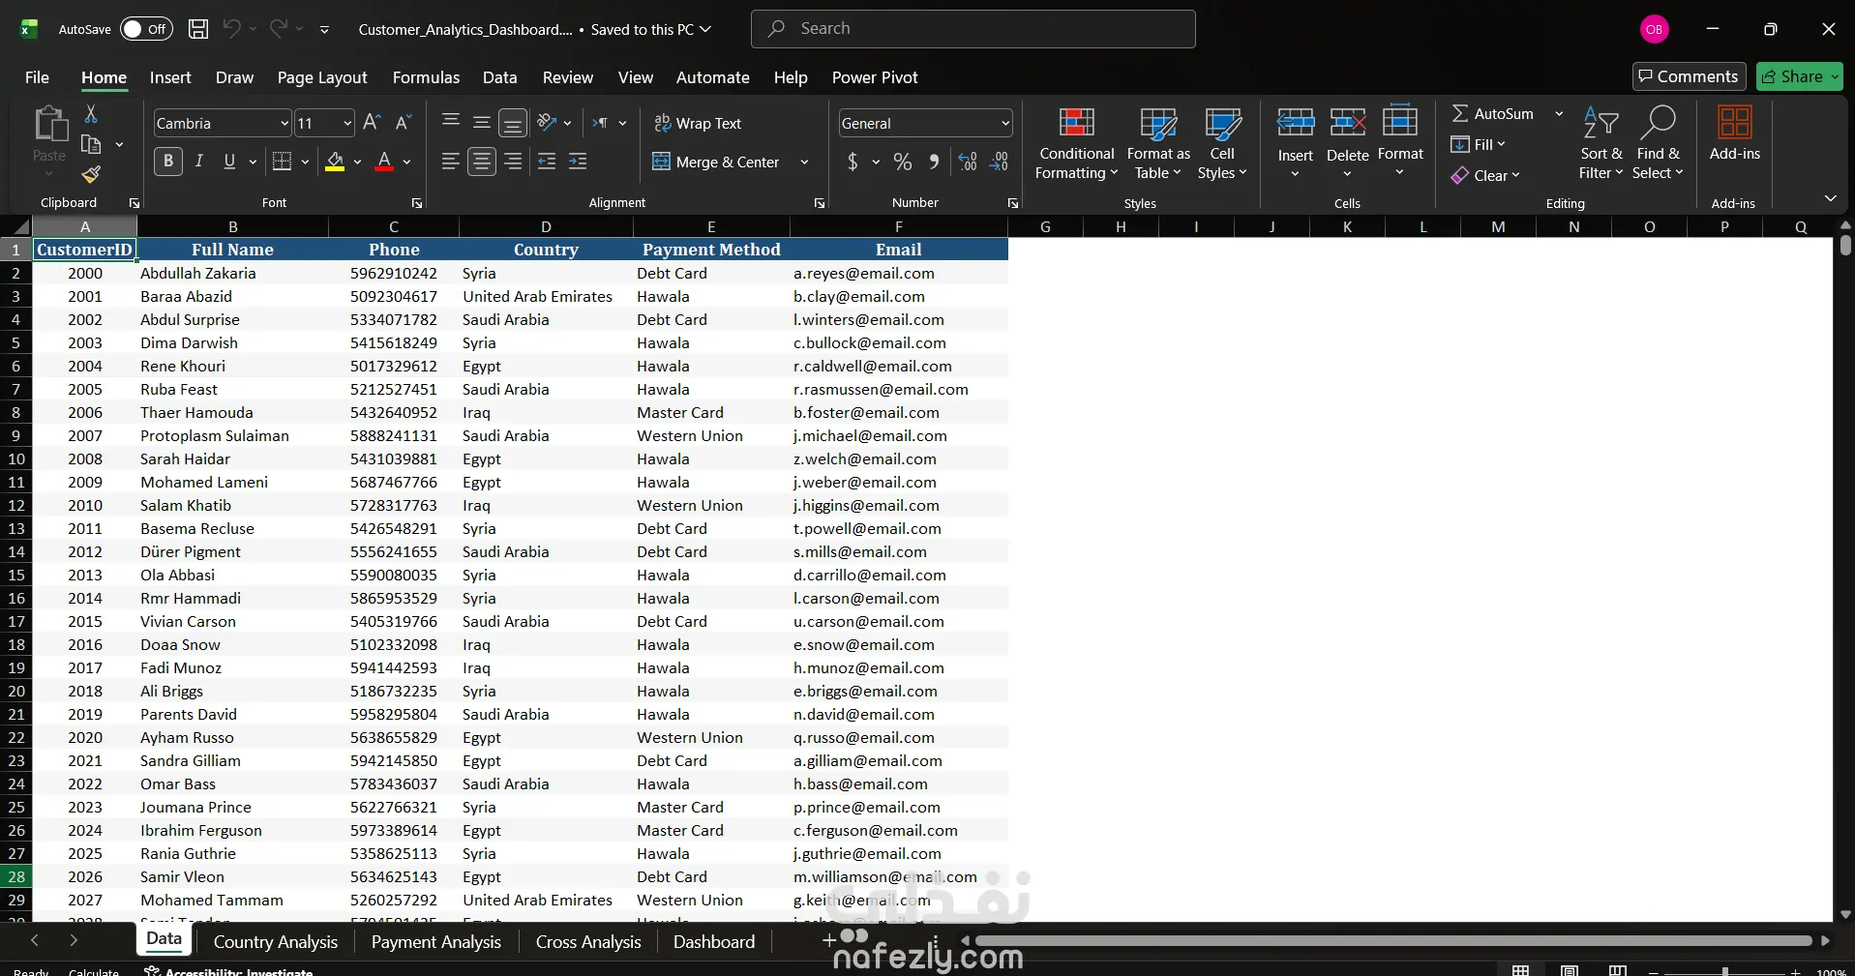Click the Save disk icon

(x=198, y=29)
